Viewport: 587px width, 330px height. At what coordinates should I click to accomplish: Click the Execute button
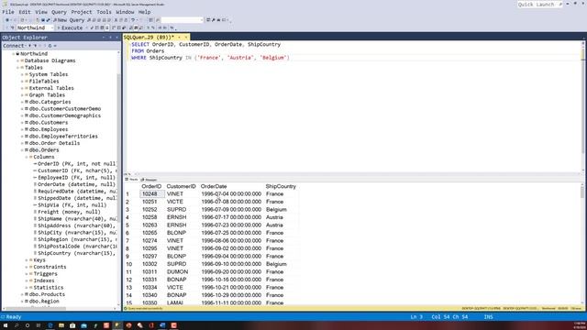(70, 27)
